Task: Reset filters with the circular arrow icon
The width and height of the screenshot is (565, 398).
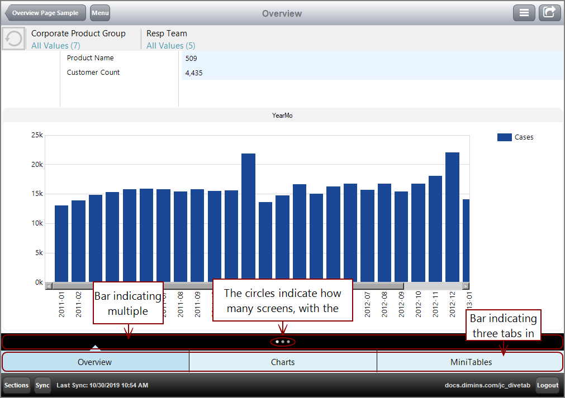Action: point(12,38)
